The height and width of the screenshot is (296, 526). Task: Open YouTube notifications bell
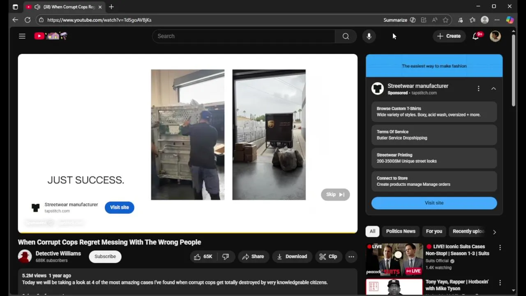(476, 36)
